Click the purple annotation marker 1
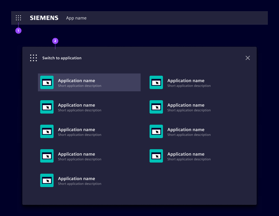 18,30
